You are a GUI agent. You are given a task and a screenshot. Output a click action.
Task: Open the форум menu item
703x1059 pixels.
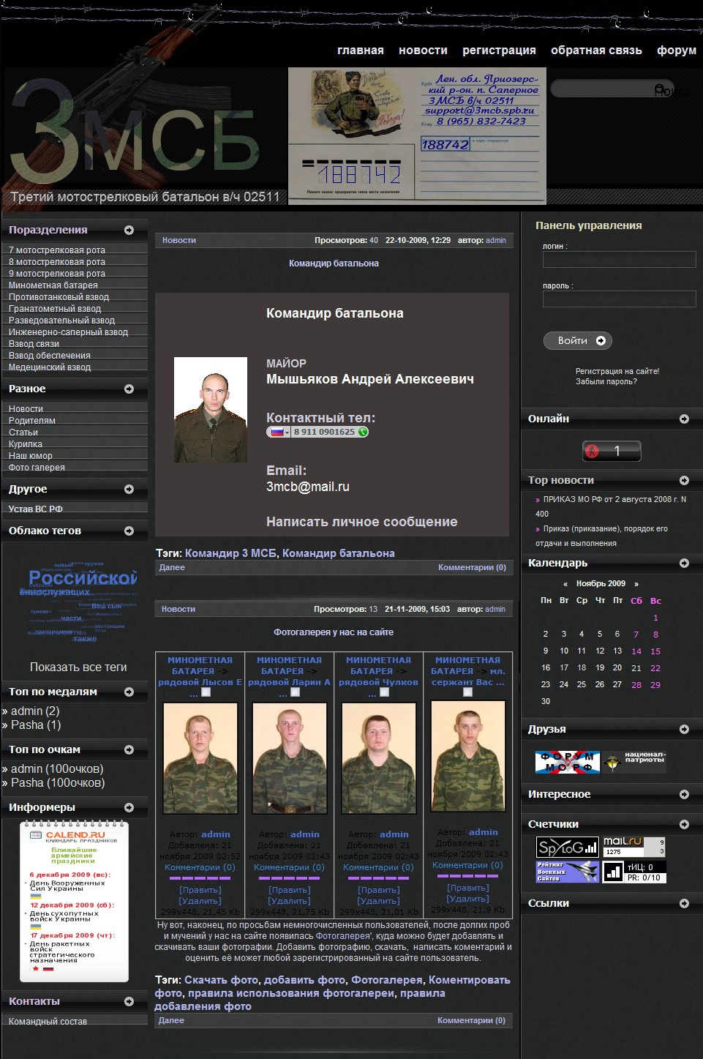point(676,50)
